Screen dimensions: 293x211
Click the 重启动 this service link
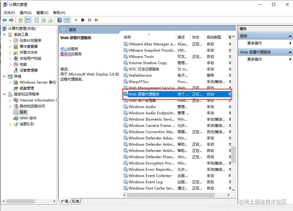pos(66,54)
